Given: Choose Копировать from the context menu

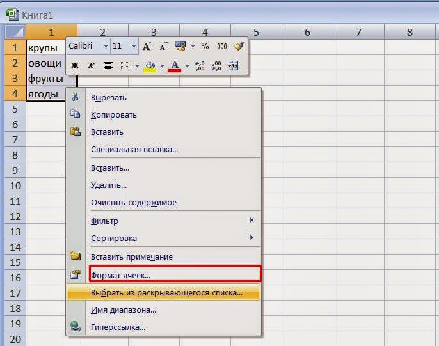Looking at the screenshot, I should click(x=164, y=115).
